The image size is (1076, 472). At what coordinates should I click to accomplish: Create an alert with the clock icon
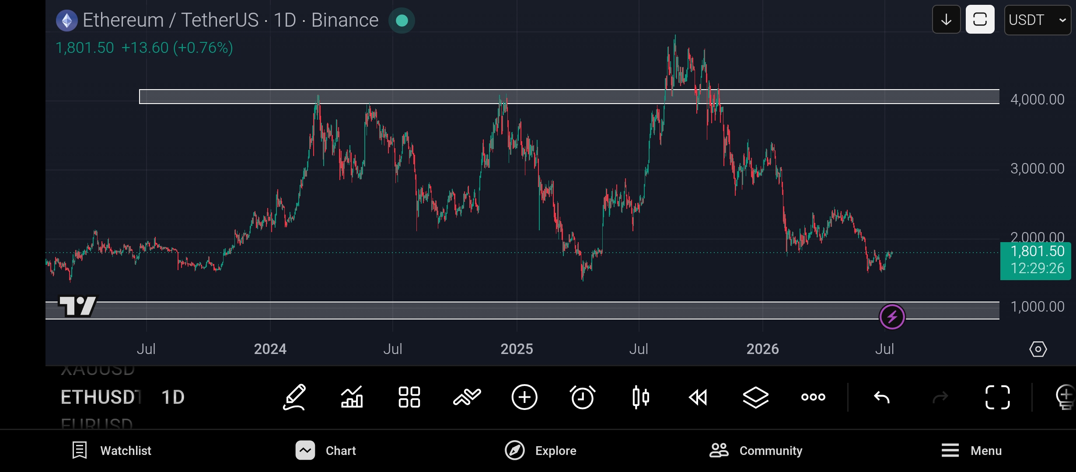click(x=583, y=397)
